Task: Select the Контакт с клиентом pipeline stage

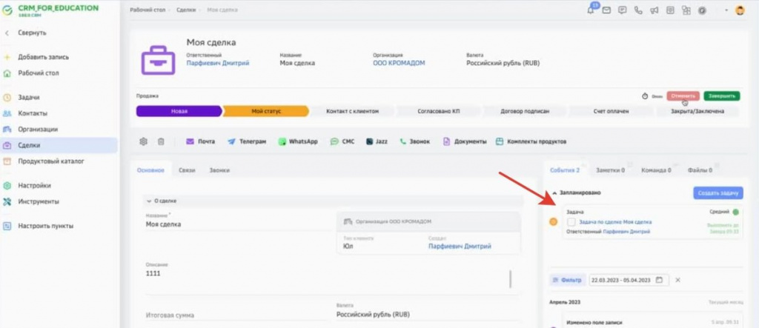Action: point(352,111)
